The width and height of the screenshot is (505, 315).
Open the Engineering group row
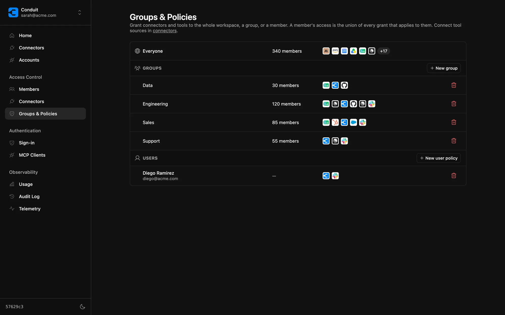(x=298, y=104)
